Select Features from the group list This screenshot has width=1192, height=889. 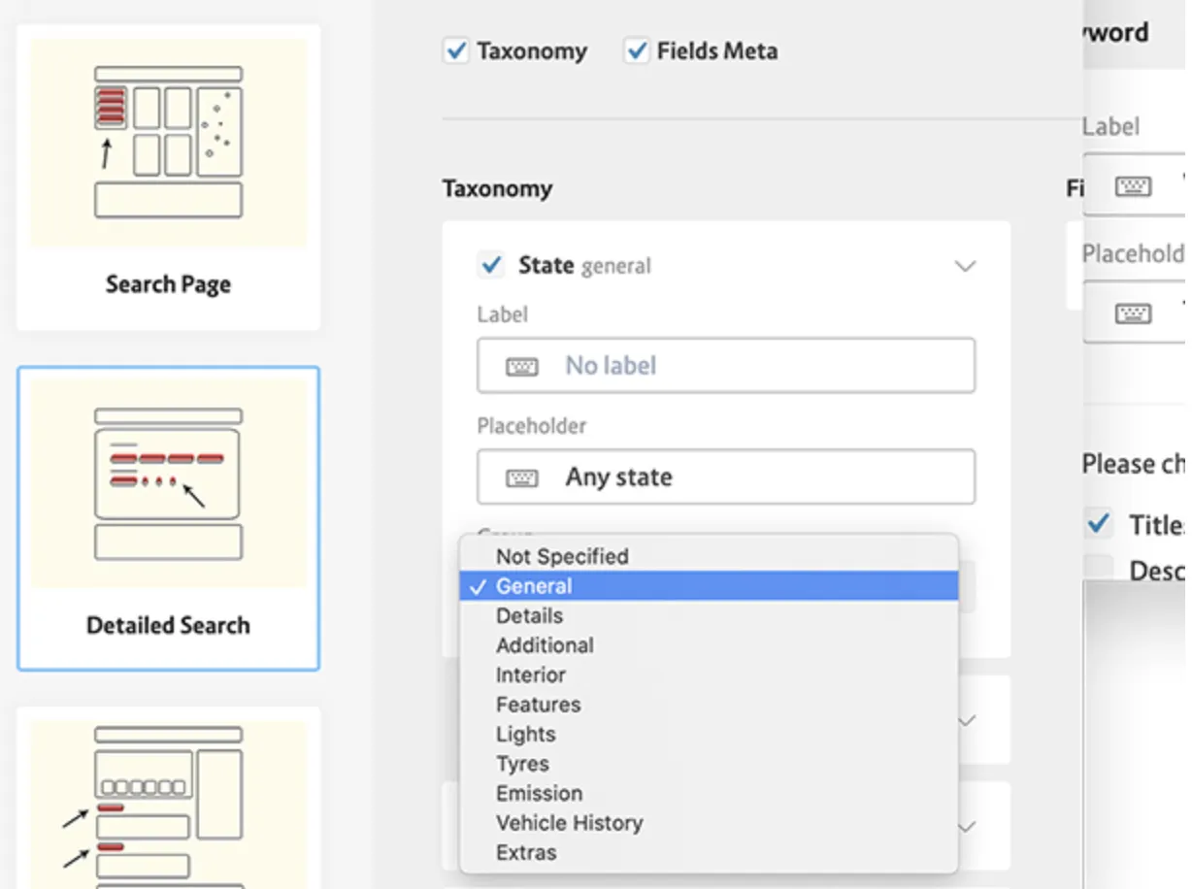click(709, 705)
